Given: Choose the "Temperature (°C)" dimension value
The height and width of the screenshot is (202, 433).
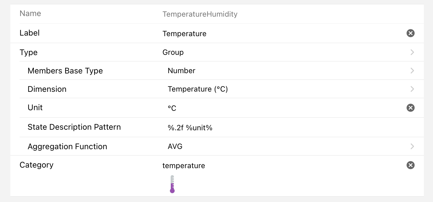Looking at the screenshot, I should pos(198,89).
